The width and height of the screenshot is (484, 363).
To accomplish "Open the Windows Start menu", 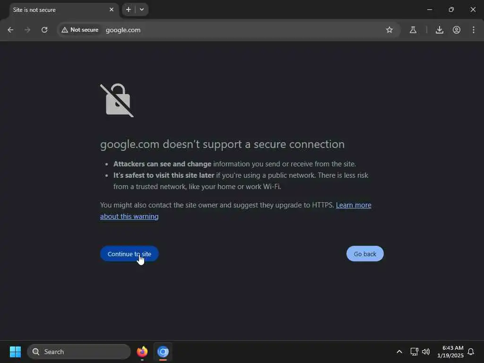I will pos(15,352).
